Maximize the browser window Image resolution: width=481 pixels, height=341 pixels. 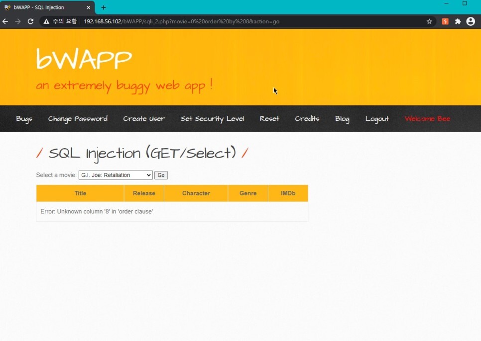click(465, 3)
